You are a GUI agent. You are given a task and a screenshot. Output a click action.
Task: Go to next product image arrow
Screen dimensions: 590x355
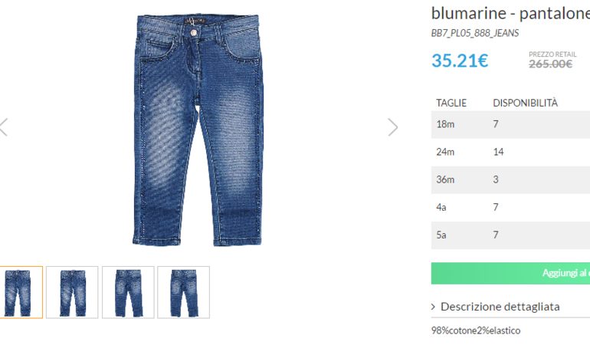tap(393, 127)
